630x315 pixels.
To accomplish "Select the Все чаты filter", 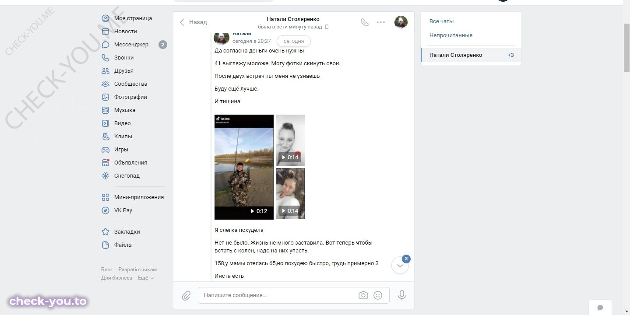I will [x=441, y=21].
